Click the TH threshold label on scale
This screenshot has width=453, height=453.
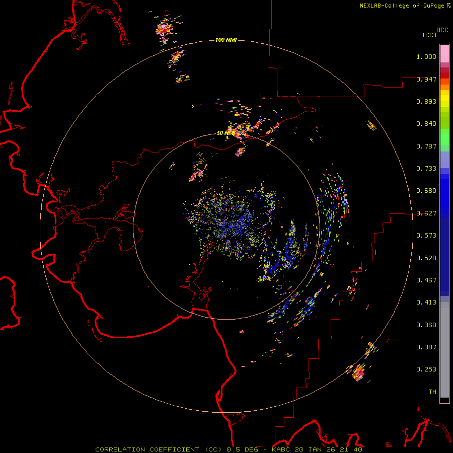coord(432,392)
